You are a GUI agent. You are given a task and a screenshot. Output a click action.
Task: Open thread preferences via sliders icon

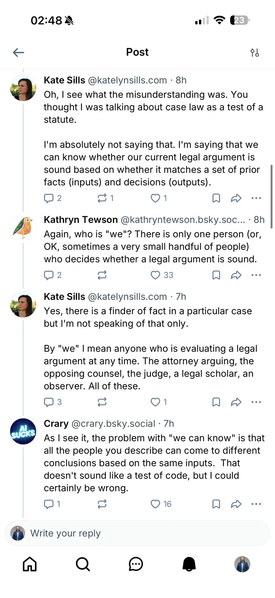click(255, 52)
